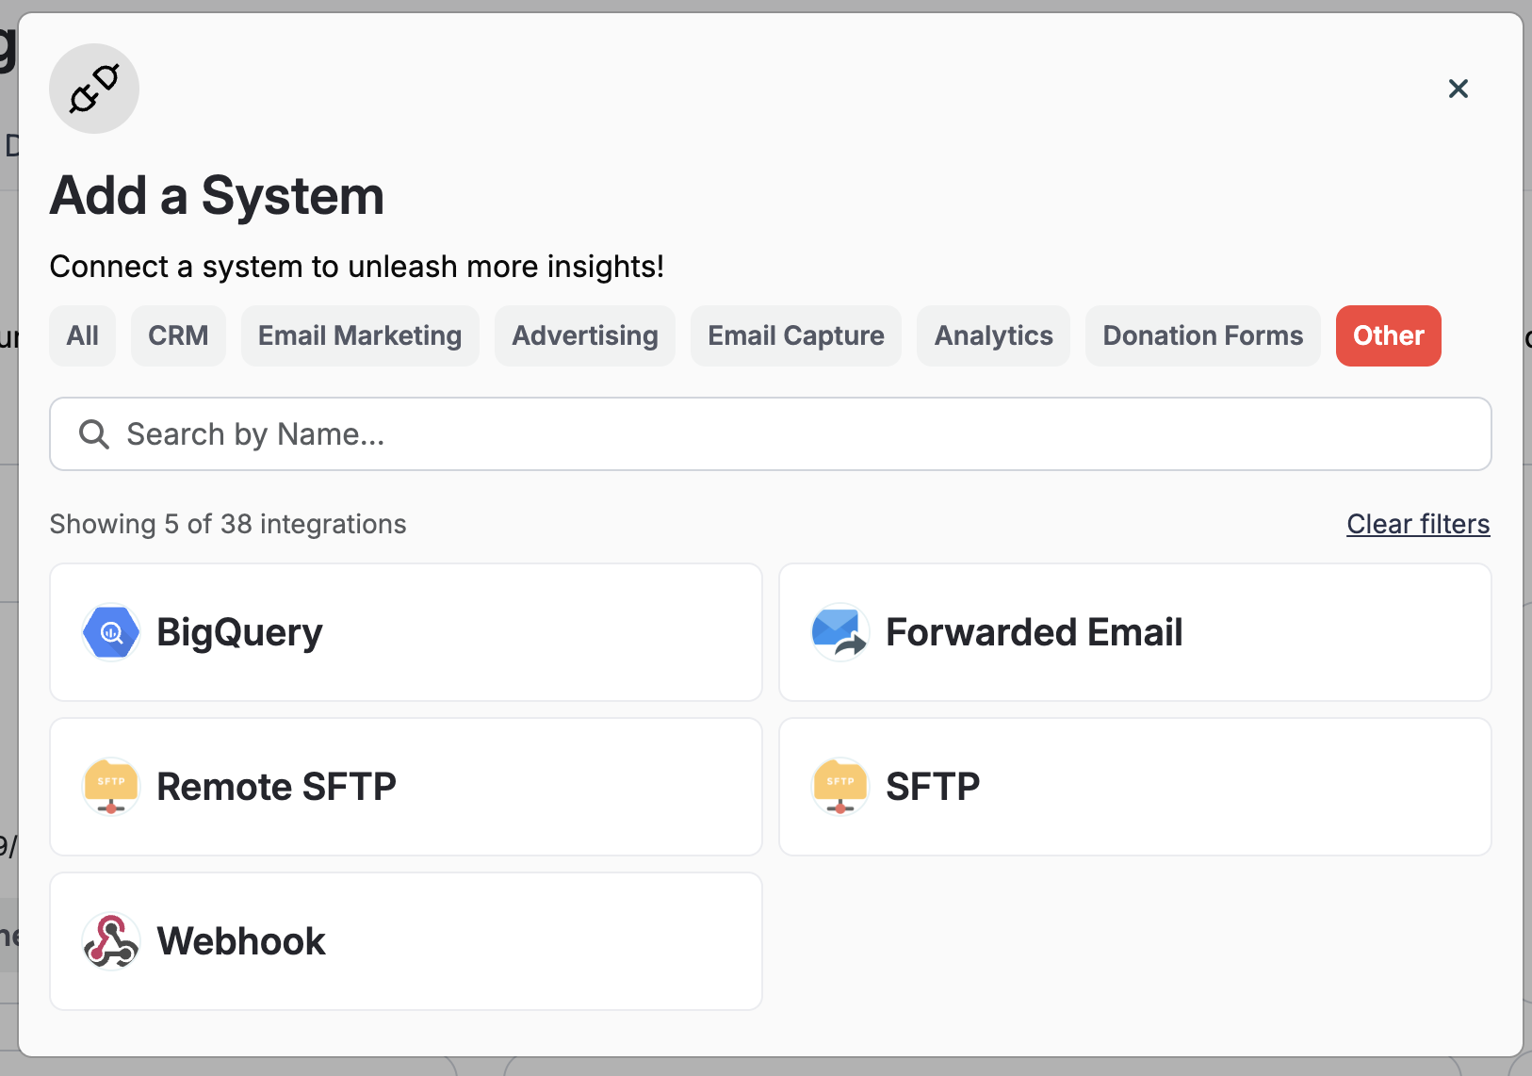Close the Add a System dialog
The image size is (1532, 1076).
click(x=1458, y=89)
